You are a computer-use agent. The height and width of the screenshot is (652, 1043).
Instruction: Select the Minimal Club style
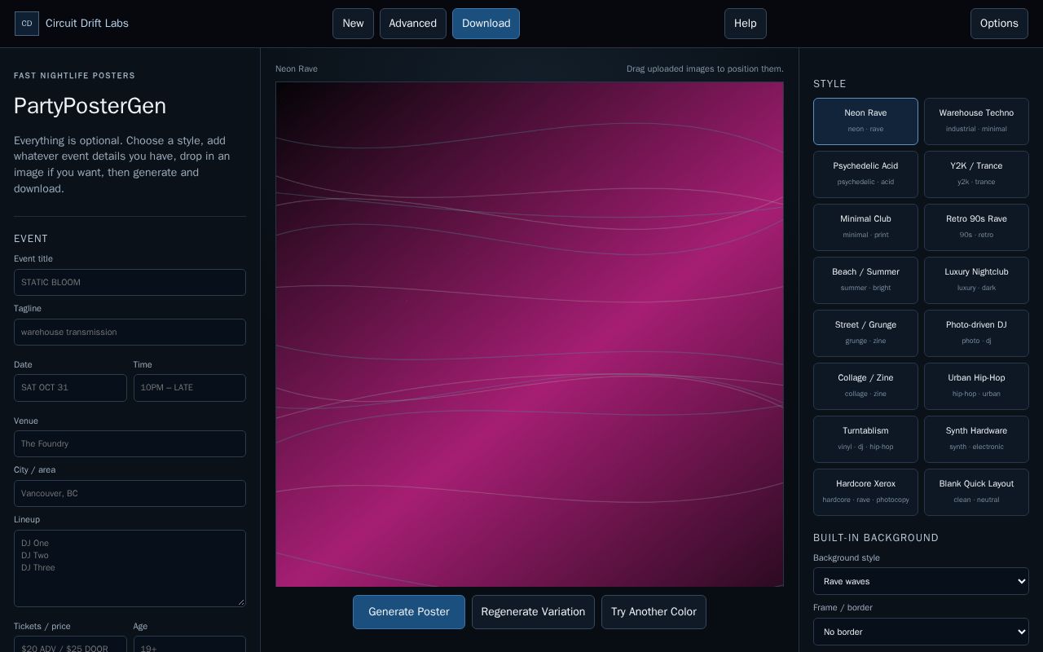pyautogui.click(x=865, y=227)
